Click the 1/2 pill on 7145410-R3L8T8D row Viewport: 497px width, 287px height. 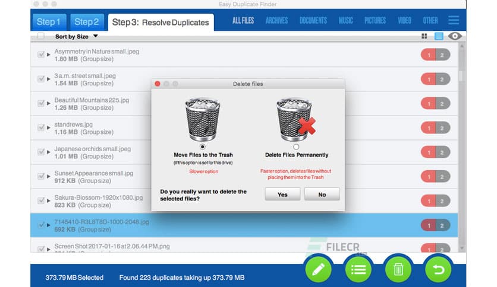pyautogui.click(x=436, y=225)
